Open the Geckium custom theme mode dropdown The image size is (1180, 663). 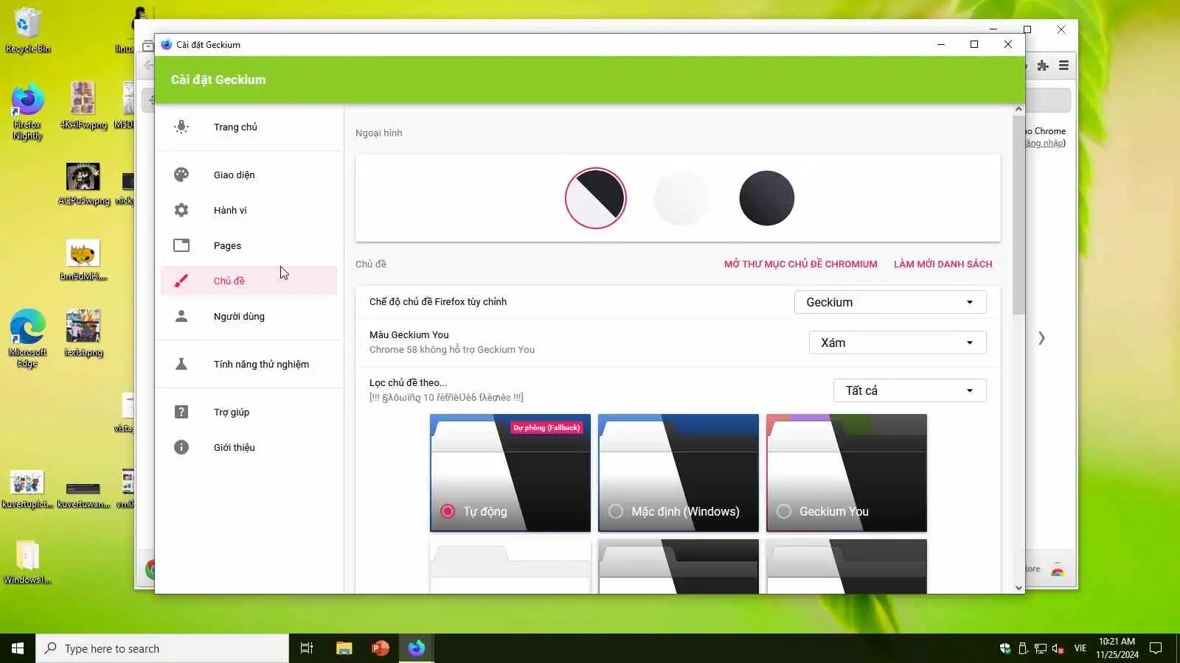tap(890, 302)
